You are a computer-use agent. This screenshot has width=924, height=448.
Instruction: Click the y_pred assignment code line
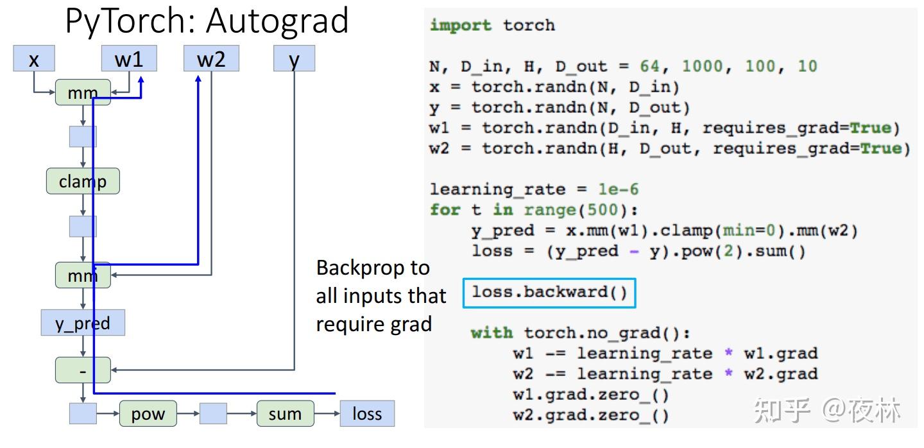click(665, 230)
